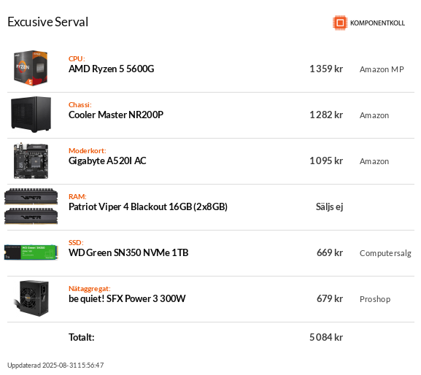Open WD Green SN350 NVMe 1TB link
Image resolution: width=421 pixels, height=375 pixels.
pos(128,253)
